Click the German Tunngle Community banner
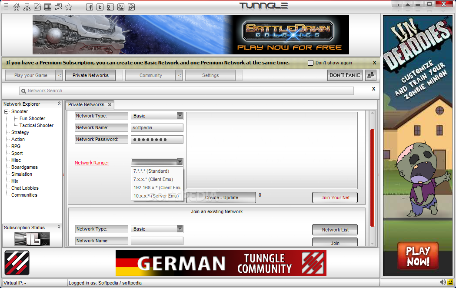 click(x=221, y=263)
